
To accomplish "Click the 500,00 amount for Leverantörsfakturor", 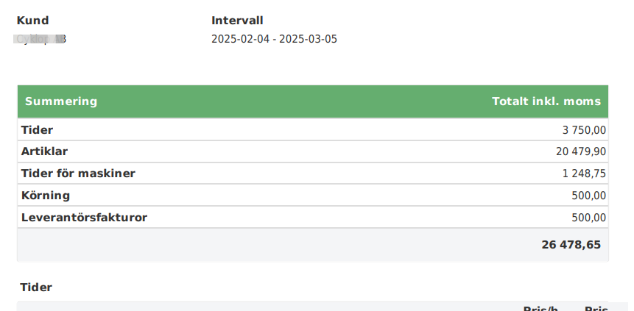I will pyautogui.click(x=588, y=218).
